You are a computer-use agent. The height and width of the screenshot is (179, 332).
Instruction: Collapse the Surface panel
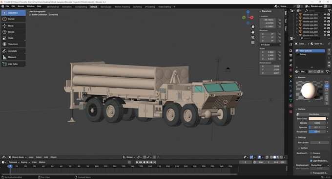tap(297, 109)
